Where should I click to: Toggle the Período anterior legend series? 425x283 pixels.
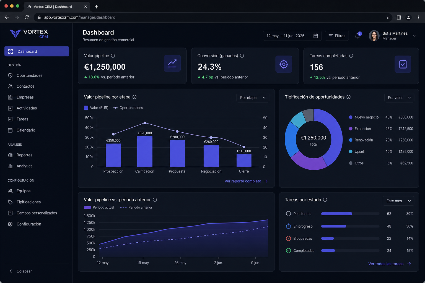click(136, 207)
